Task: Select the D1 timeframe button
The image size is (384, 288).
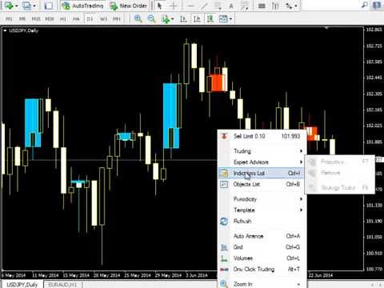Action: coord(90,18)
